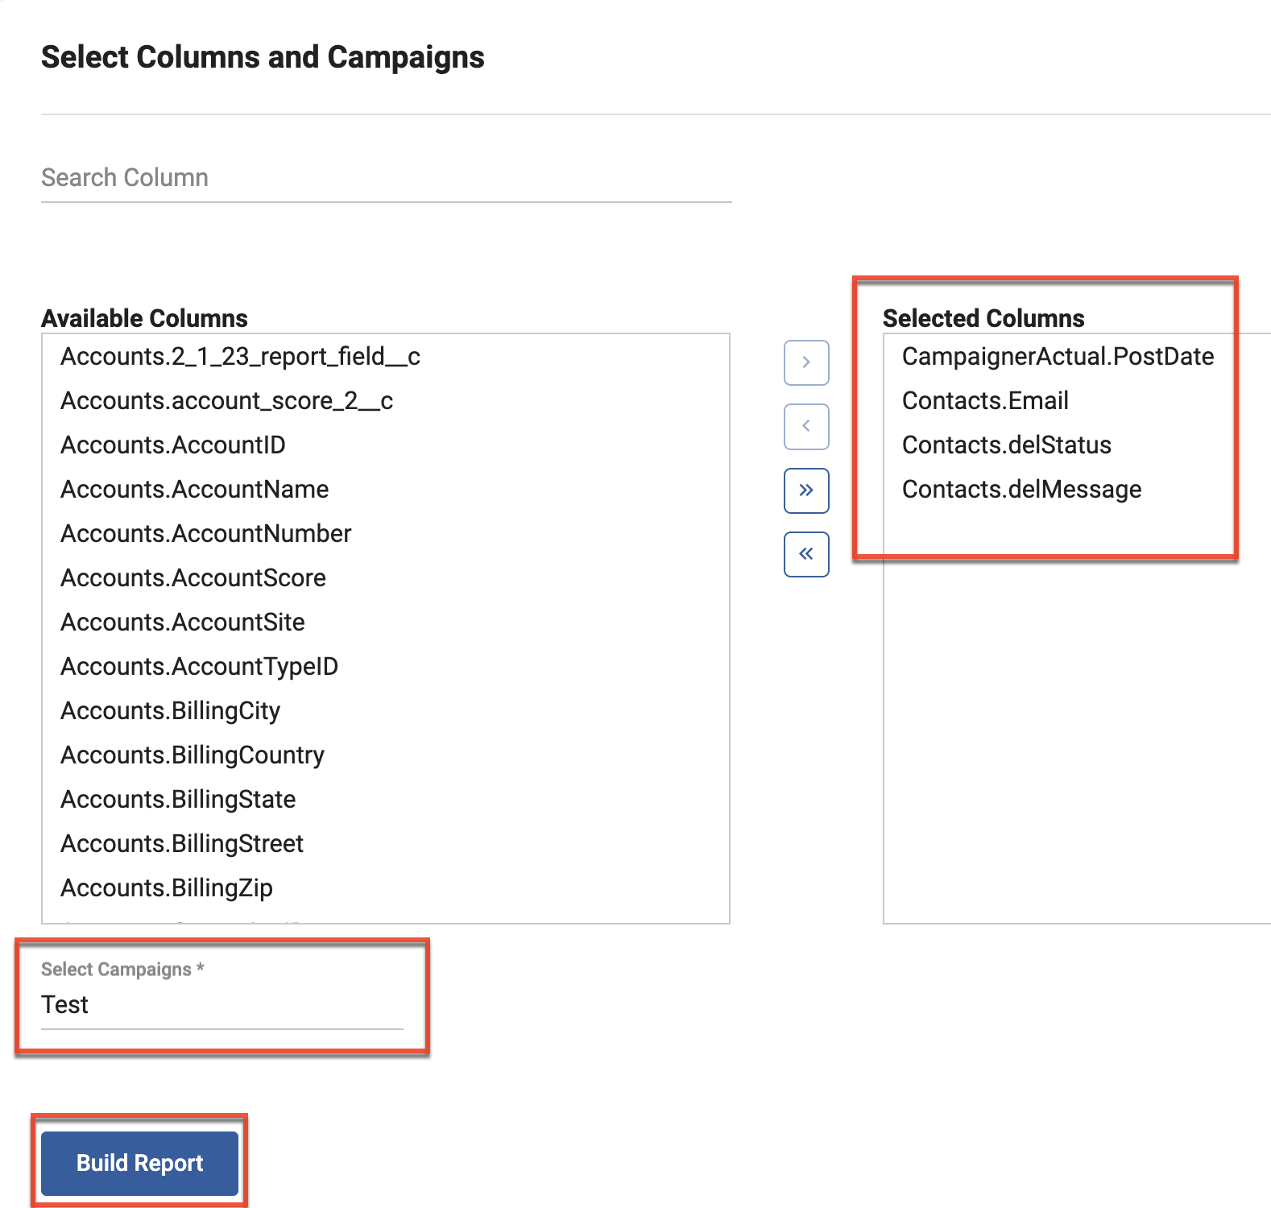
Task: Select Accounts.AccountTypeID in the list
Action: point(199,667)
